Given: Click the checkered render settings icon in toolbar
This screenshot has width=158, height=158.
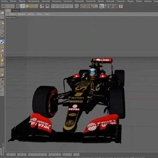Looking at the screenshot, I should [96, 6].
